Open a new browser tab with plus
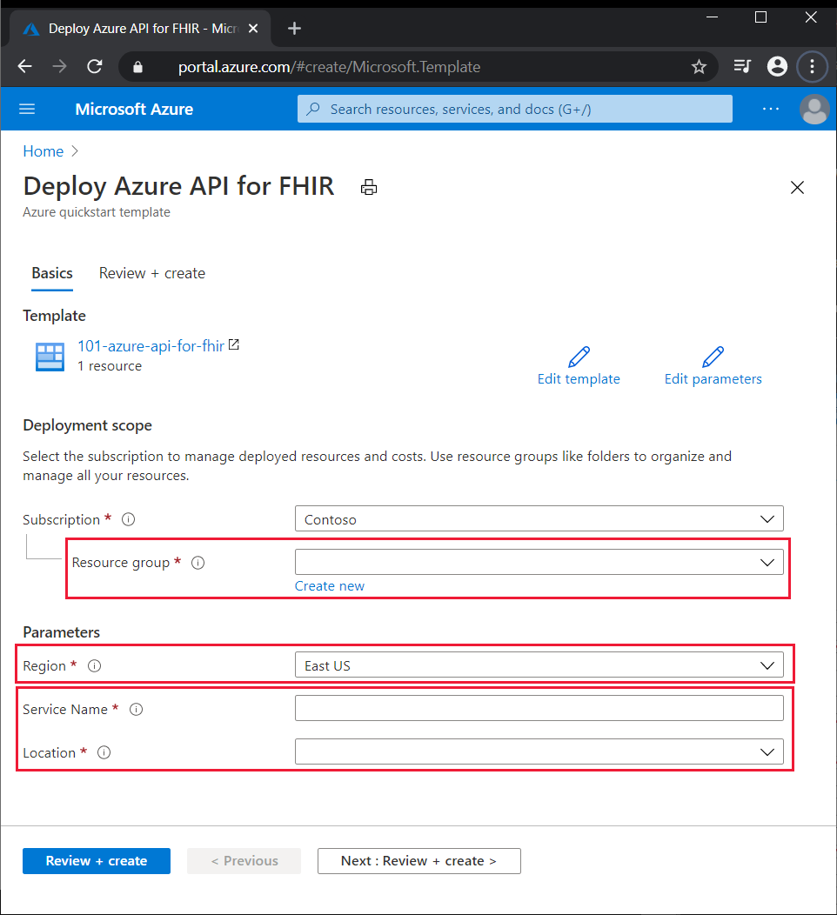This screenshot has width=837, height=915. [x=294, y=28]
